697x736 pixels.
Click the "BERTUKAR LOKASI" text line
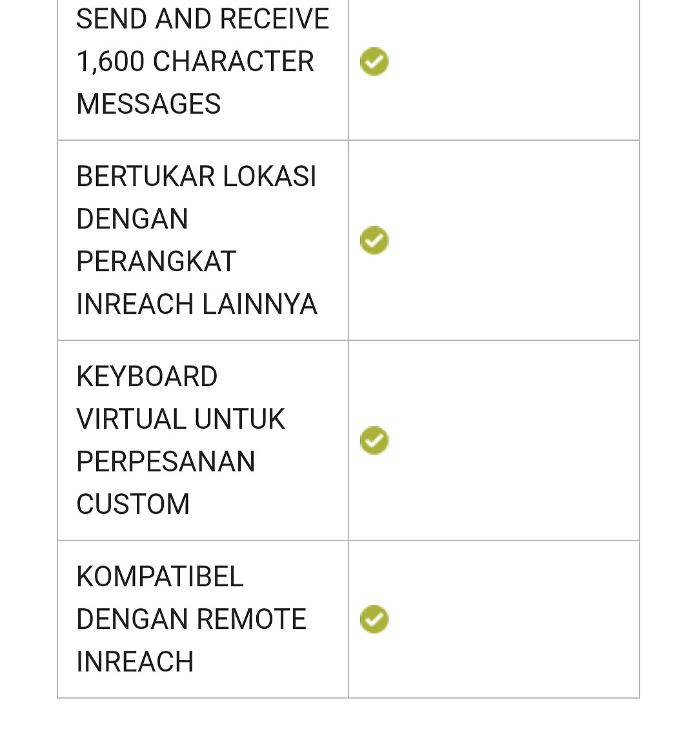click(x=196, y=176)
